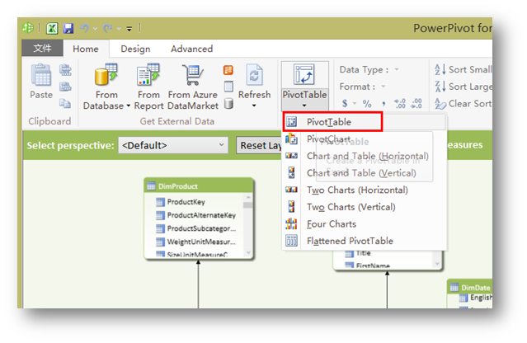Click the Refresh data icon
527x343 pixels.
[254, 74]
